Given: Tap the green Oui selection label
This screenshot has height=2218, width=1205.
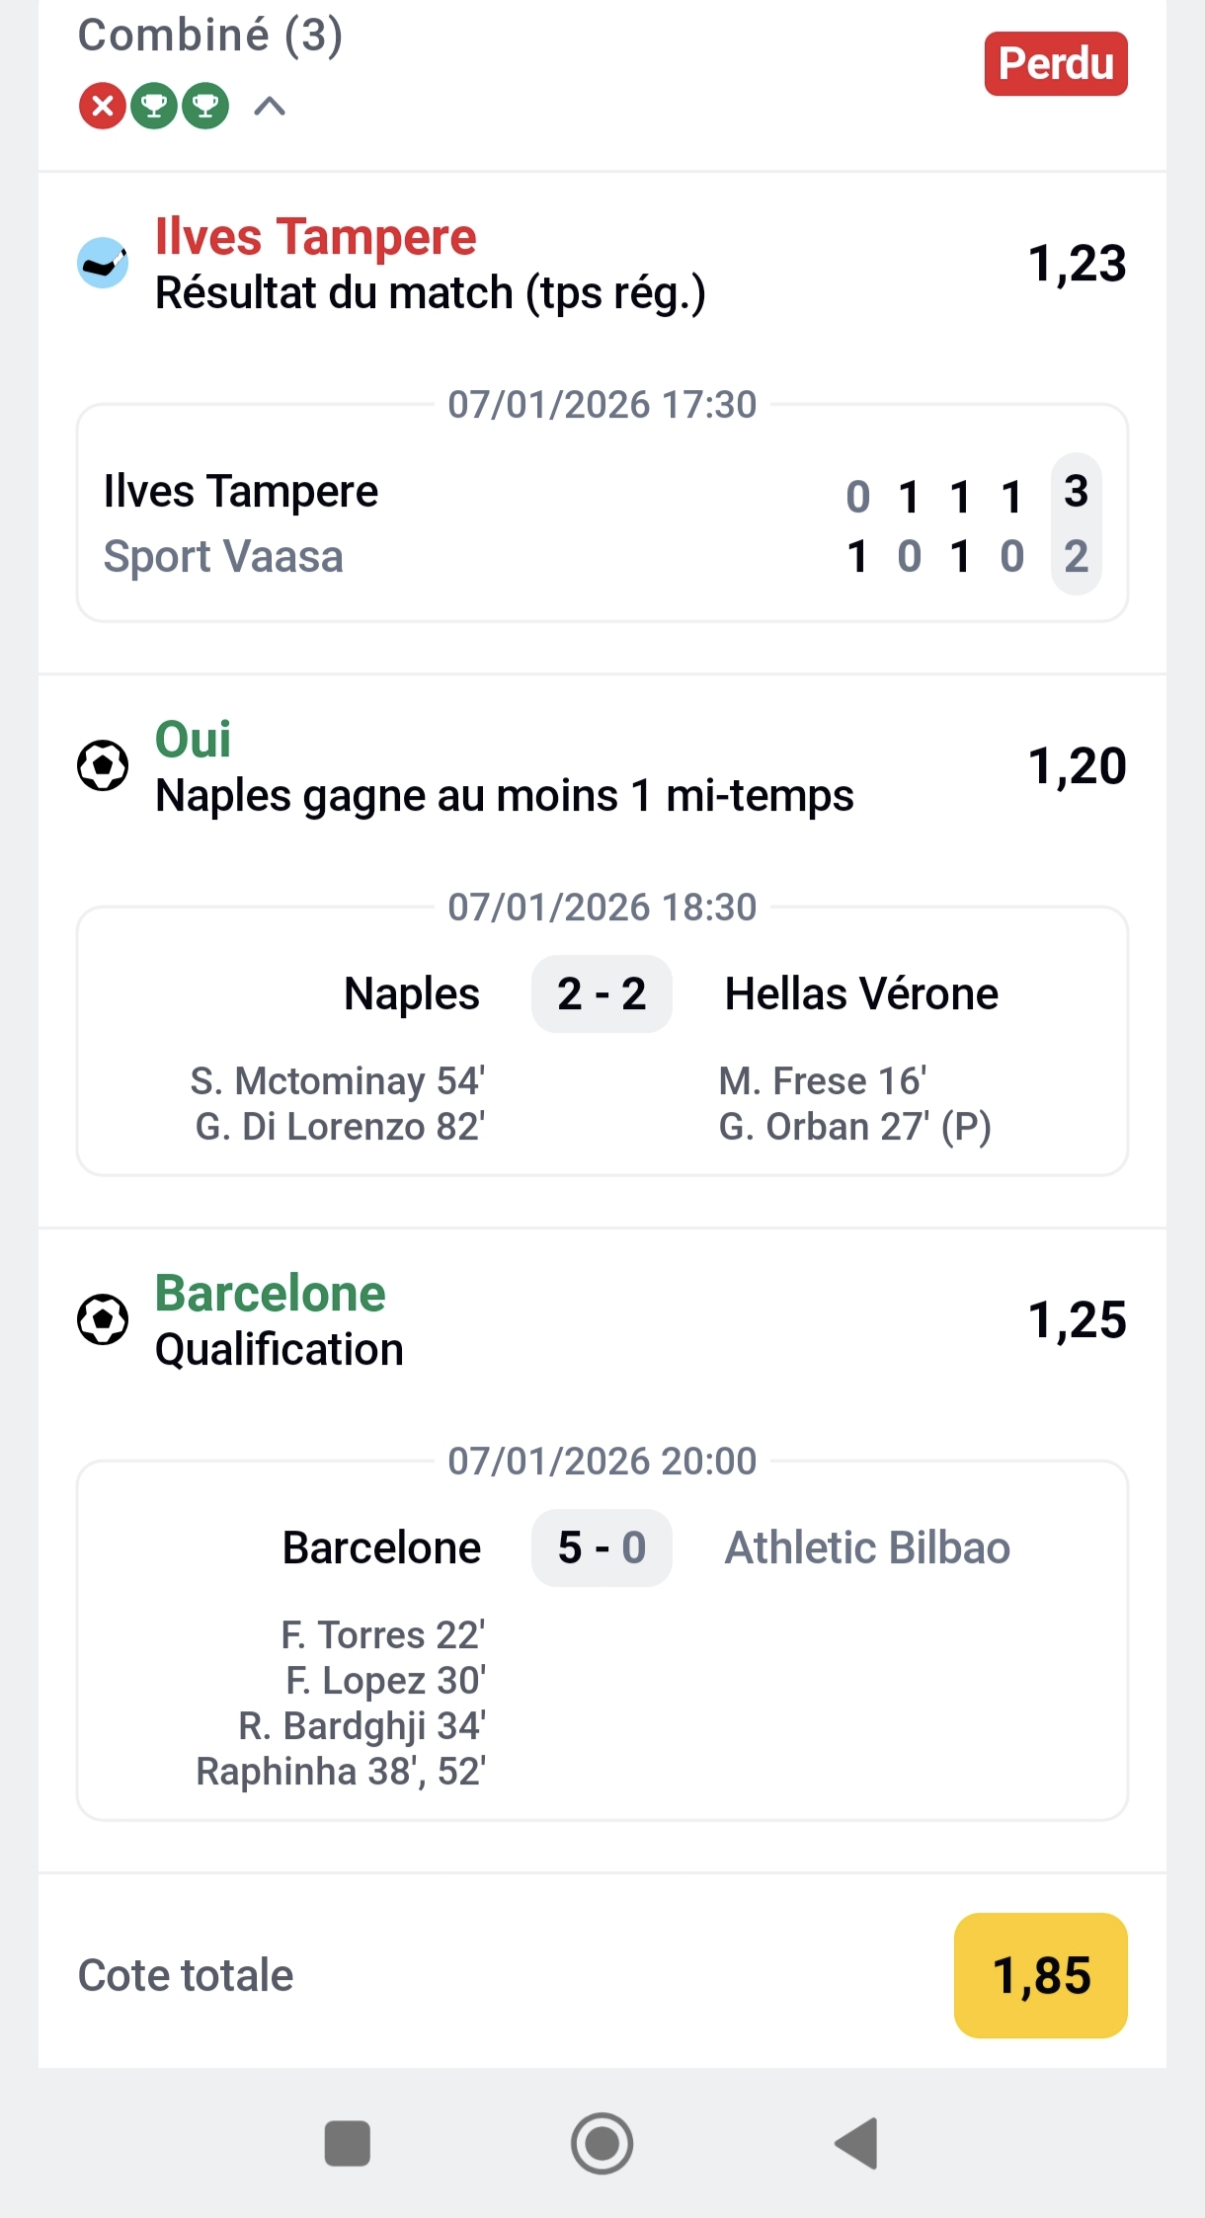Looking at the screenshot, I should tap(193, 740).
